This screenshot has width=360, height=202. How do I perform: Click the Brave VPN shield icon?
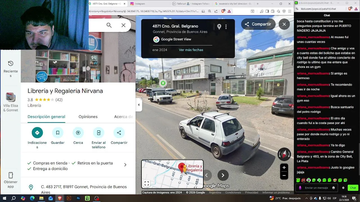coord(284,11)
